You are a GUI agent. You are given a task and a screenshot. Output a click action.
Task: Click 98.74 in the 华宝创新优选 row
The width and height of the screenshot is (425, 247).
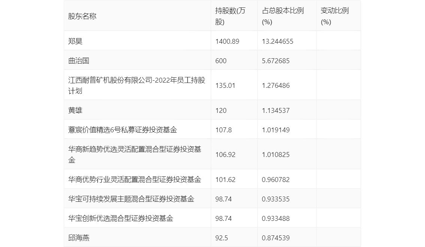point(224,219)
